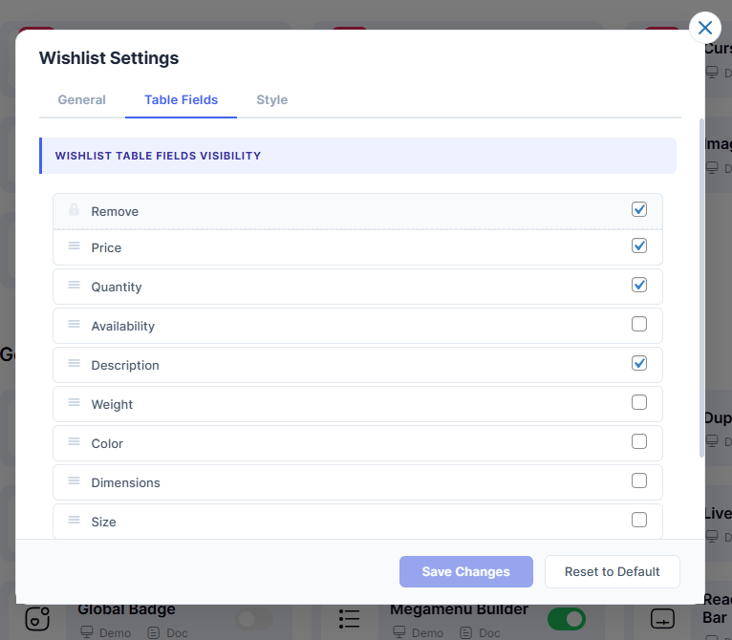Viewport: 732px width, 640px height.
Task: Click the Description row drag handle
Action: (74, 364)
